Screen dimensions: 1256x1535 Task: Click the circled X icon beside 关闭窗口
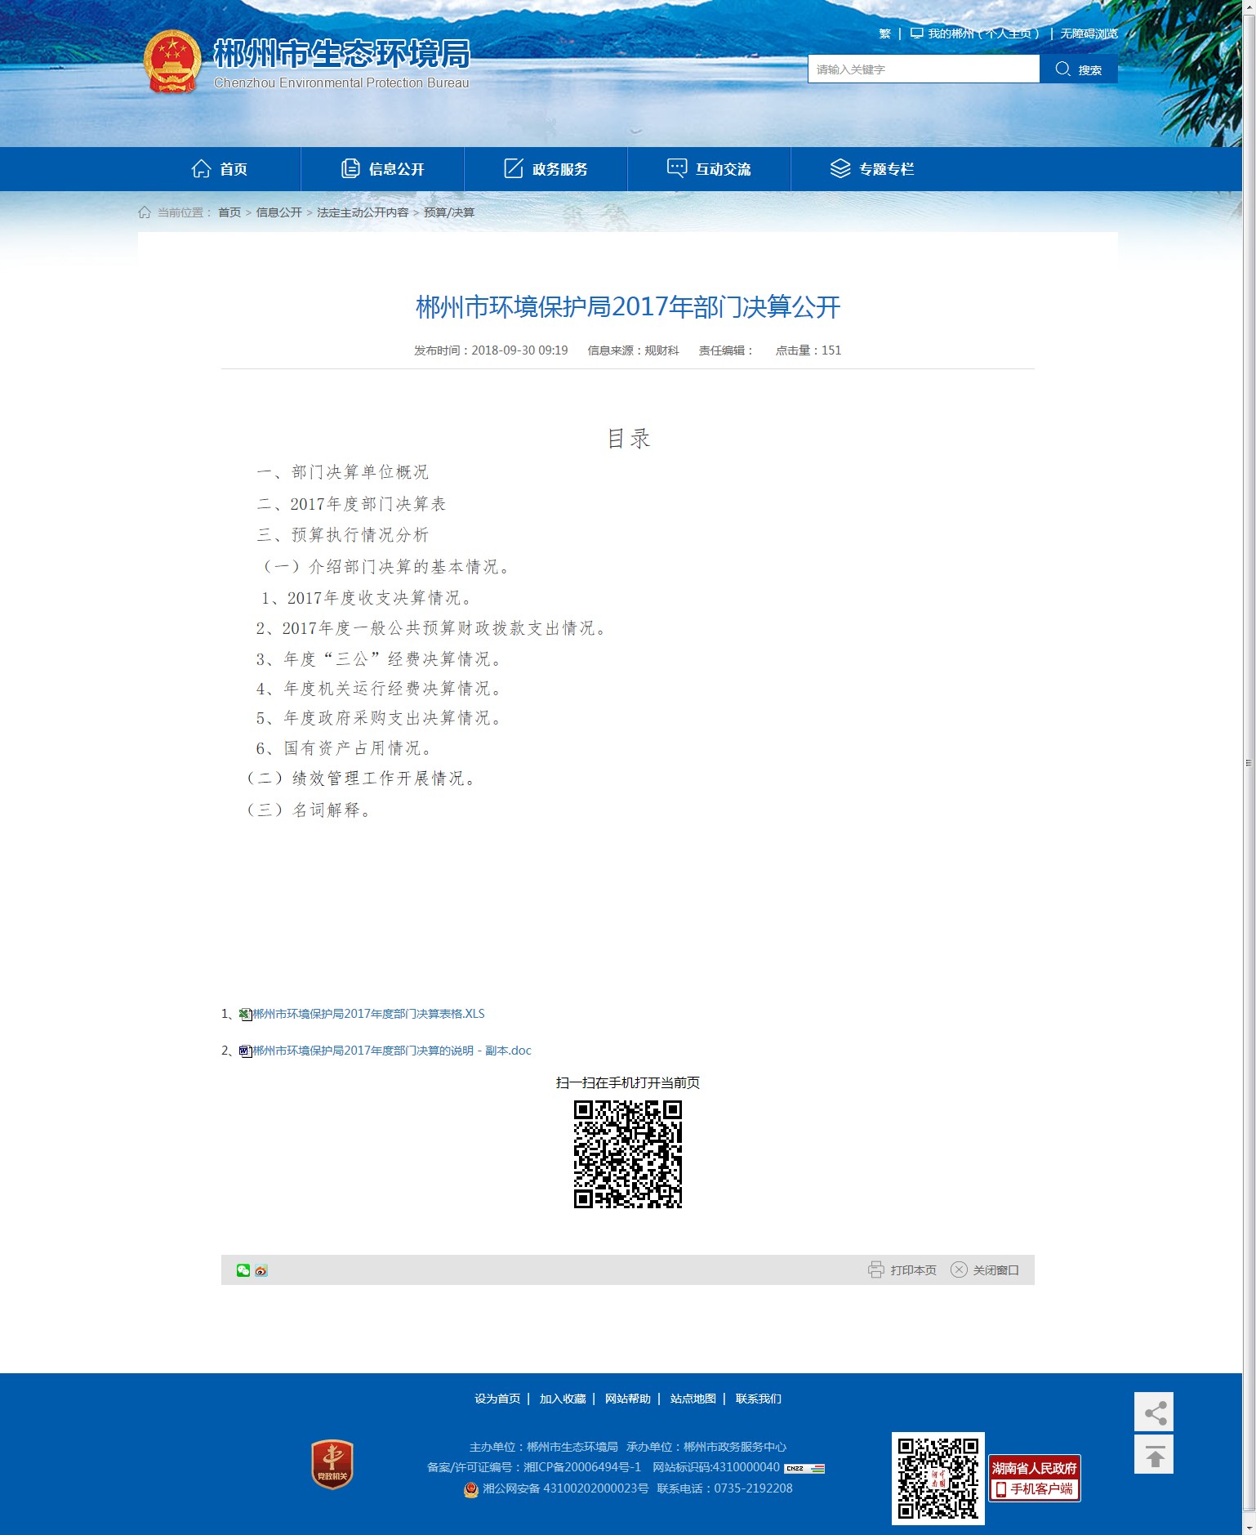coord(959,1270)
